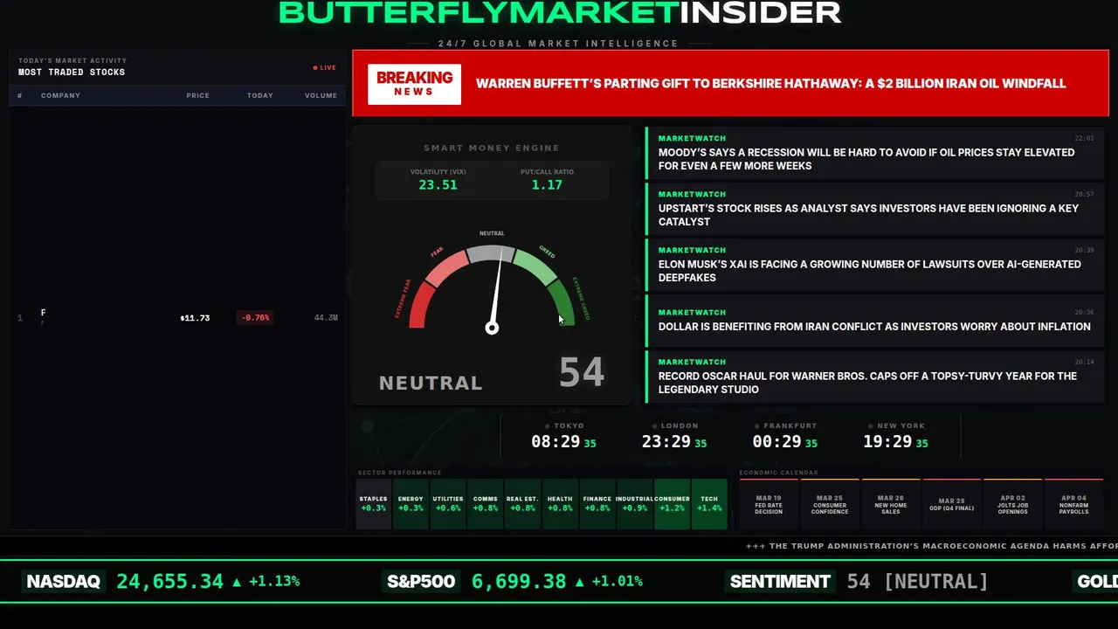
Task: Open the Mar 25 Consumer Confidence event
Action: (830, 504)
